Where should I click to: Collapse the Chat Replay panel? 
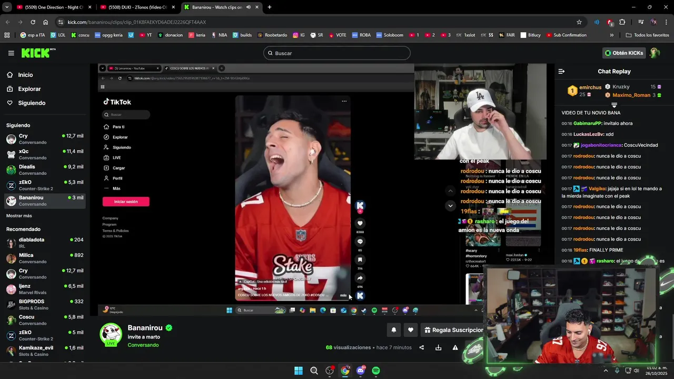click(x=561, y=71)
